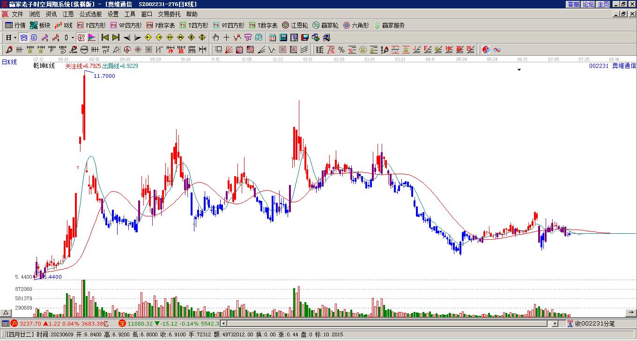Jump to first bar with skip-back icon
Image resolution: width=637 pixels, height=341 pixels.
[x=105, y=37]
